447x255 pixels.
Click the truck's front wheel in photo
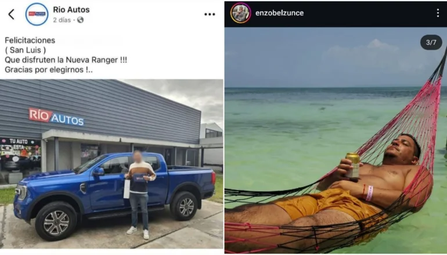coord(56,221)
